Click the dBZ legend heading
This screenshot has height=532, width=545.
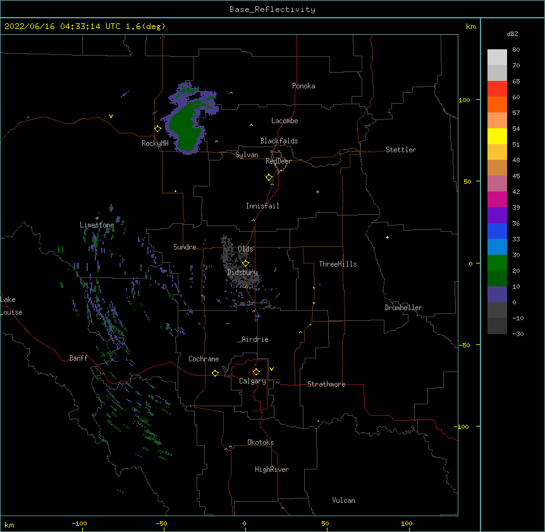[512, 33]
